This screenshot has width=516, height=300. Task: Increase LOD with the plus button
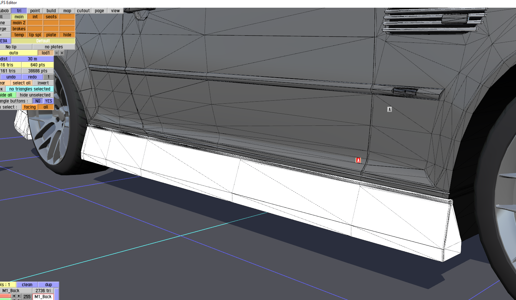62,53
